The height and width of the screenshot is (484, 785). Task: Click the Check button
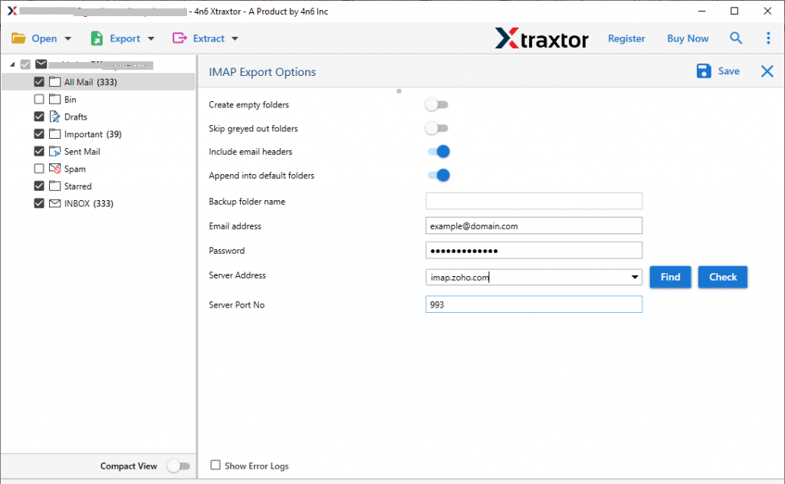[722, 277]
